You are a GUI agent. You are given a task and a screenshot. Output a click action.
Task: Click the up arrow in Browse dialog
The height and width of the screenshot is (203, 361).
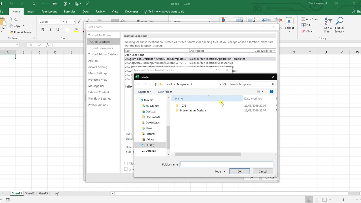(x=155, y=84)
